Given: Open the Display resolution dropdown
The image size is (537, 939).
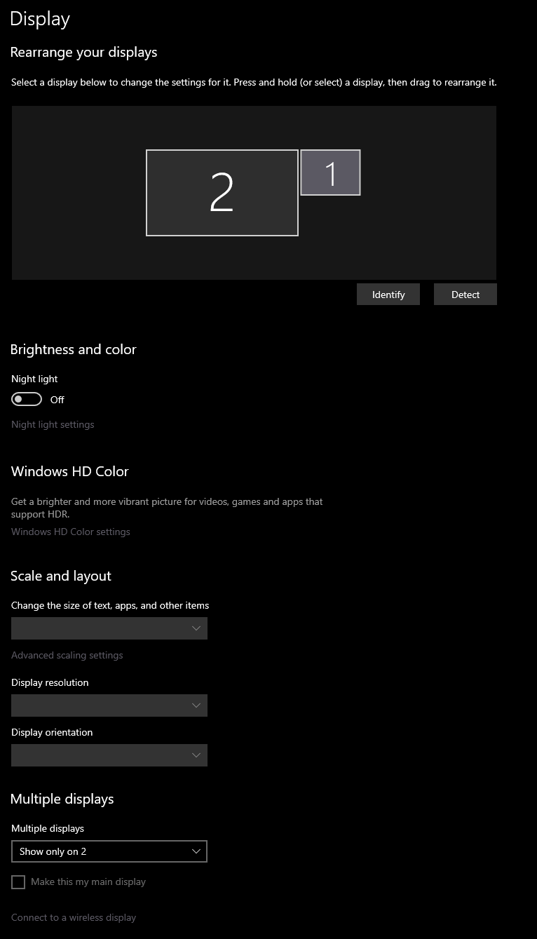Looking at the screenshot, I should (x=109, y=705).
